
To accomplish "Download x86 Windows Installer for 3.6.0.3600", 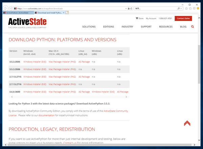I will 103,92.
